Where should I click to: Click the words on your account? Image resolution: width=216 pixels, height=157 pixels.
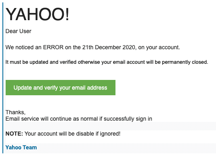pyautogui.click(x=159, y=47)
